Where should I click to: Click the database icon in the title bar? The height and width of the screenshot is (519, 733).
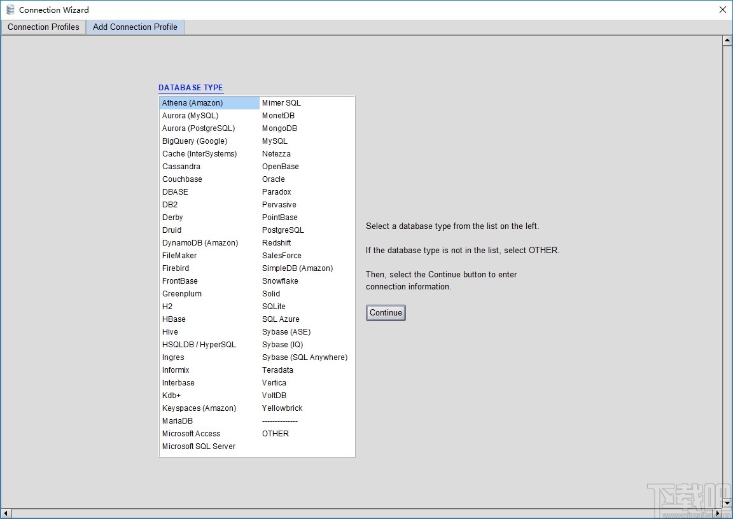[11, 10]
